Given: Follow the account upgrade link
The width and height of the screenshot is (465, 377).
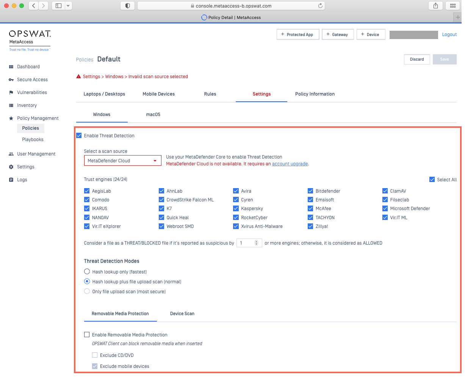Looking at the screenshot, I should point(290,164).
